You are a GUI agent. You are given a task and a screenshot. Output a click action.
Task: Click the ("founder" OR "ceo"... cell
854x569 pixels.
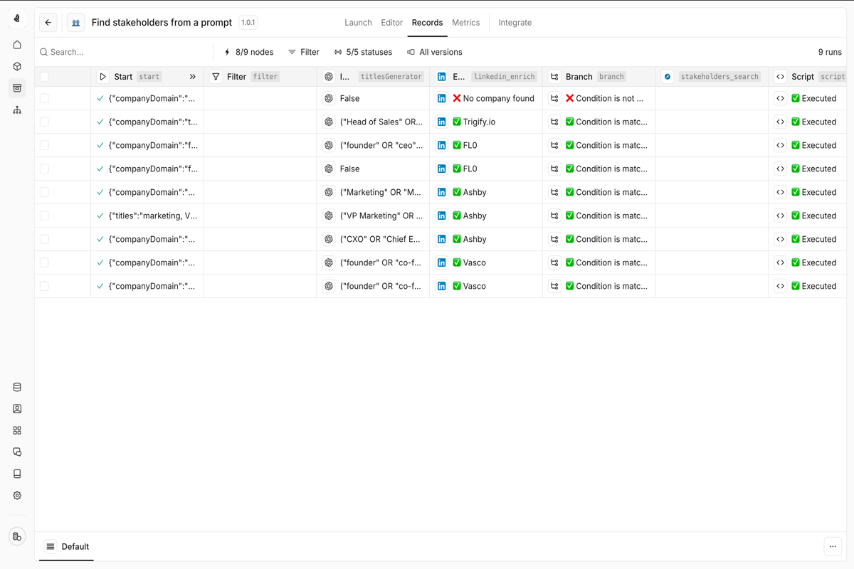pyautogui.click(x=374, y=145)
